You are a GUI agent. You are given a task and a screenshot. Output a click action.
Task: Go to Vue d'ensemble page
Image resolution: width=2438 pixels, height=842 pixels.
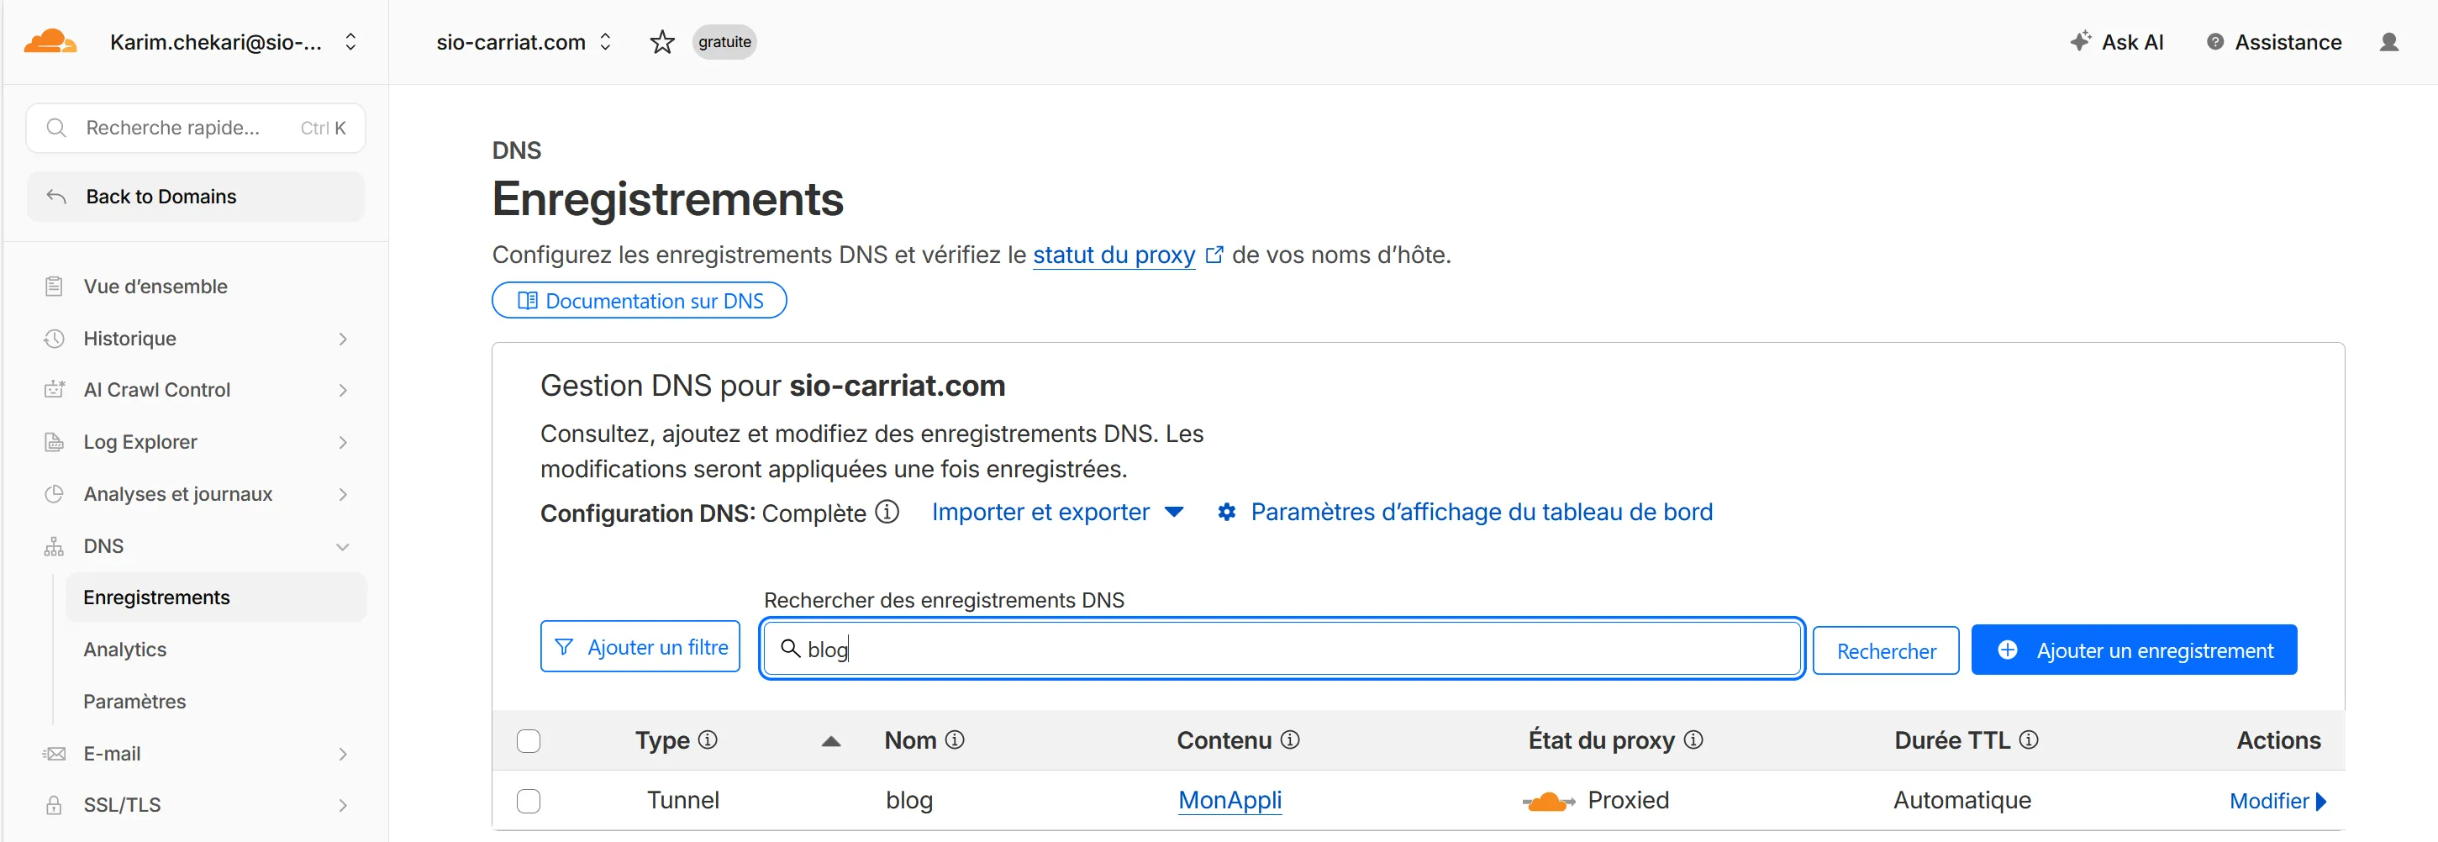(155, 286)
